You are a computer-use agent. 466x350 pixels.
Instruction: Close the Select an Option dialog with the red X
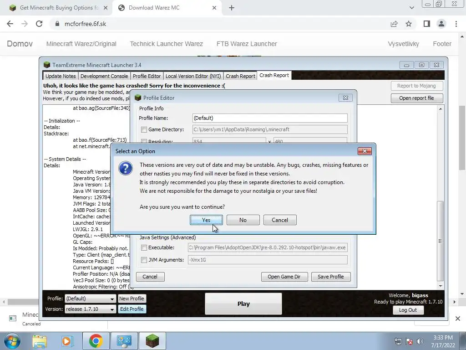tap(365, 151)
